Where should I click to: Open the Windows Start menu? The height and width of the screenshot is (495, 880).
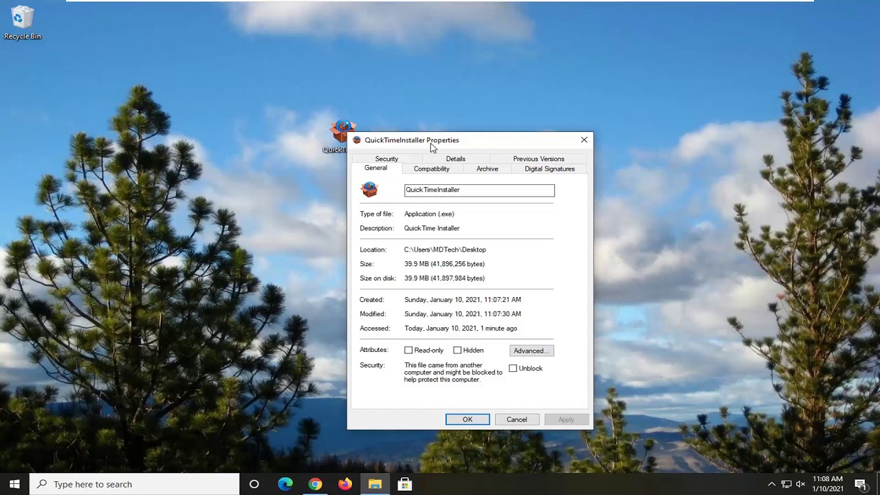(14, 484)
